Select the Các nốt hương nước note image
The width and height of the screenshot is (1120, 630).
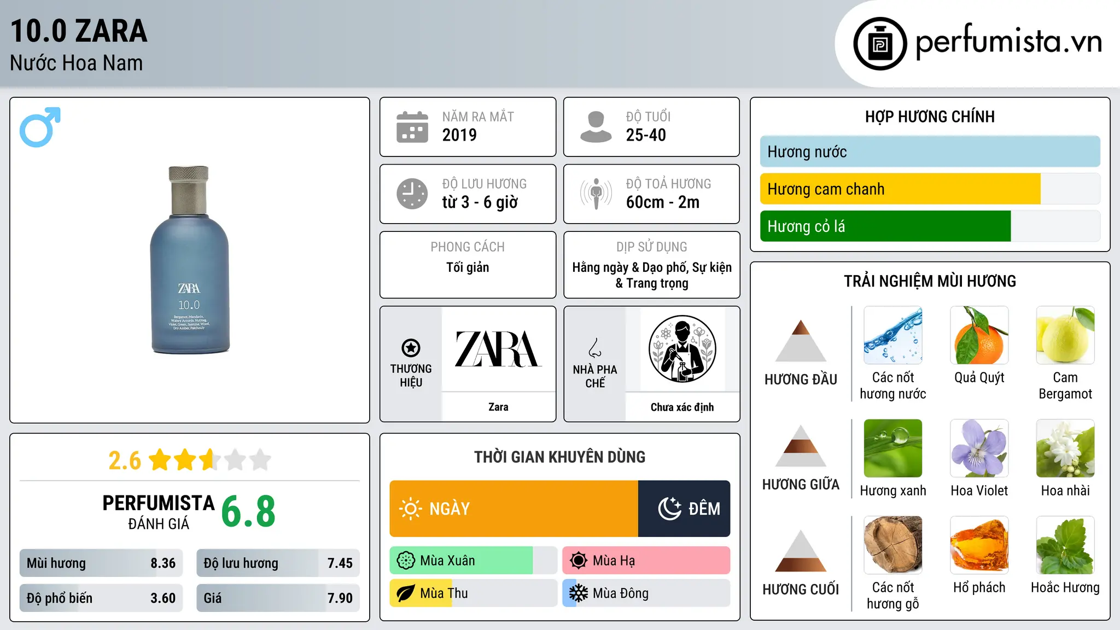click(x=893, y=335)
